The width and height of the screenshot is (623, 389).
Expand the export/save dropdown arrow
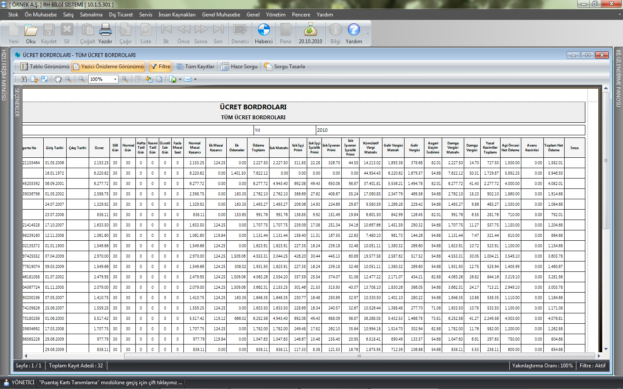180,80
